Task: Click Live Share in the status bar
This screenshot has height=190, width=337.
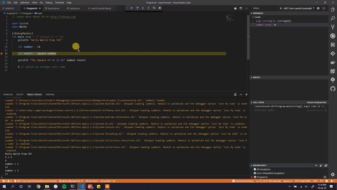Action: click(92, 181)
